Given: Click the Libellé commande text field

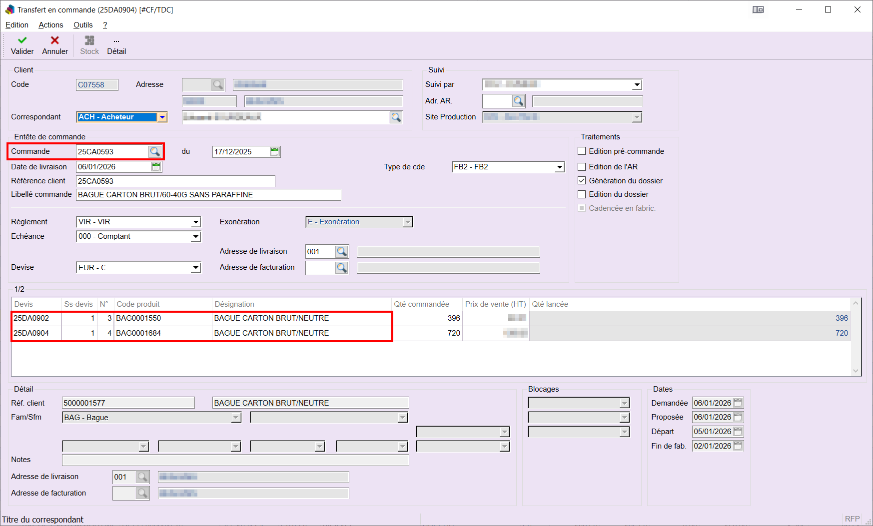Looking at the screenshot, I should (x=208, y=195).
